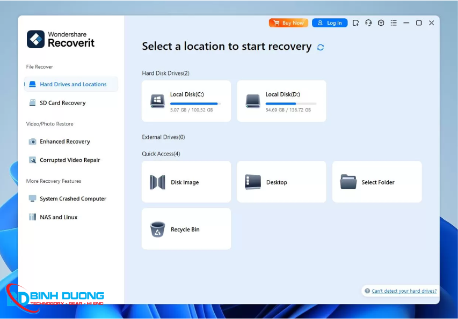Click the "External Drives(0)" section label

[163, 137]
